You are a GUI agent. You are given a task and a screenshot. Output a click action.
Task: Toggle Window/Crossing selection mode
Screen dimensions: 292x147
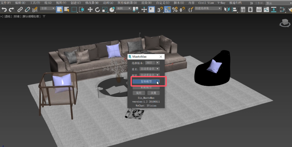tap(81, 9)
